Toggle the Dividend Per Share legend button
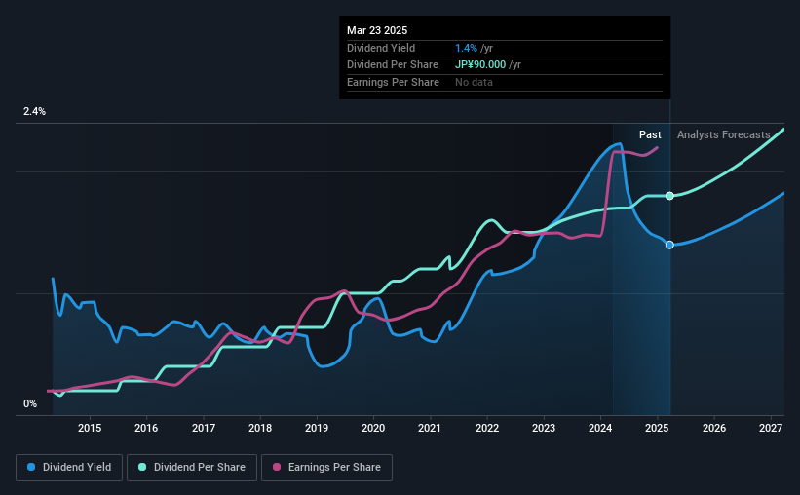Viewport: 800px width, 495px height. [x=192, y=468]
